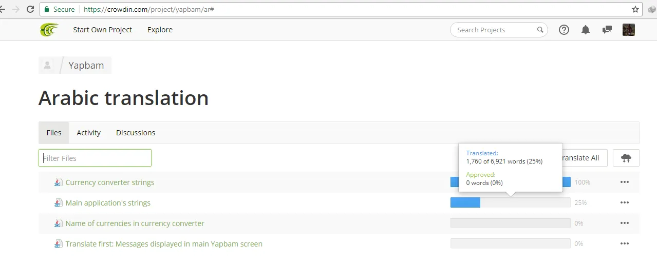This screenshot has height=266, width=657.
Task: Open Name of currencies in currency converter
Action: tap(135, 223)
